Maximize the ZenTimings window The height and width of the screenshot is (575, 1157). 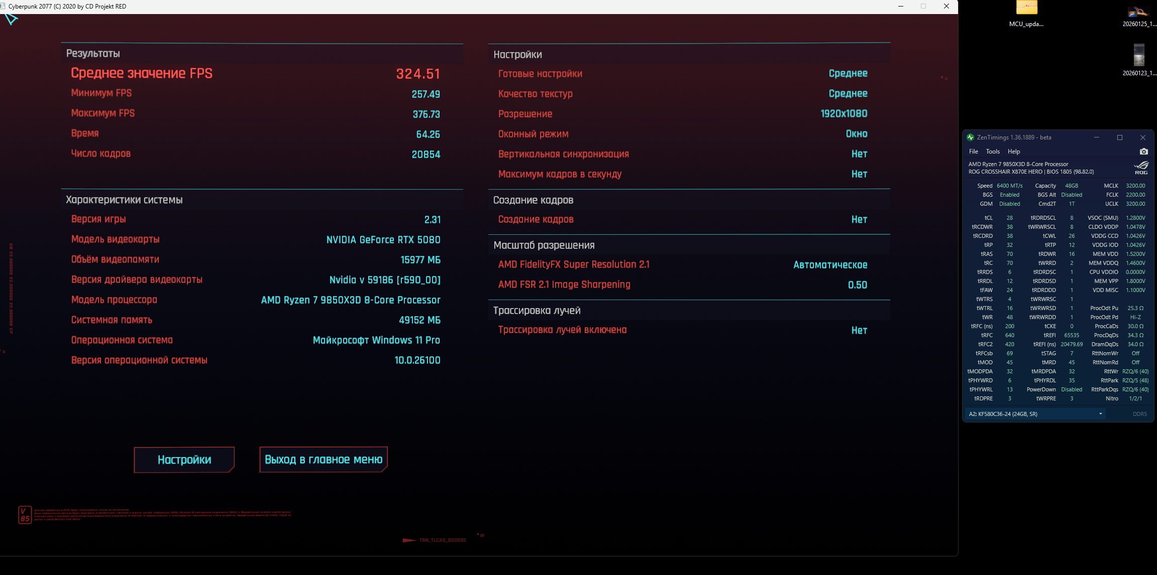(x=1119, y=137)
